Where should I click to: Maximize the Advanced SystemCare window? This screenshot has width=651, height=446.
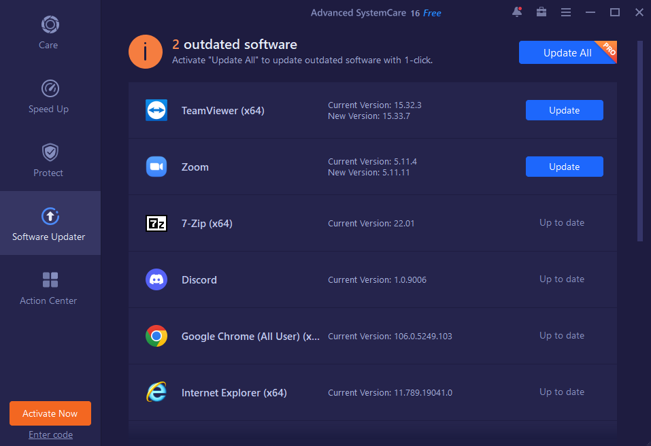pyautogui.click(x=615, y=12)
